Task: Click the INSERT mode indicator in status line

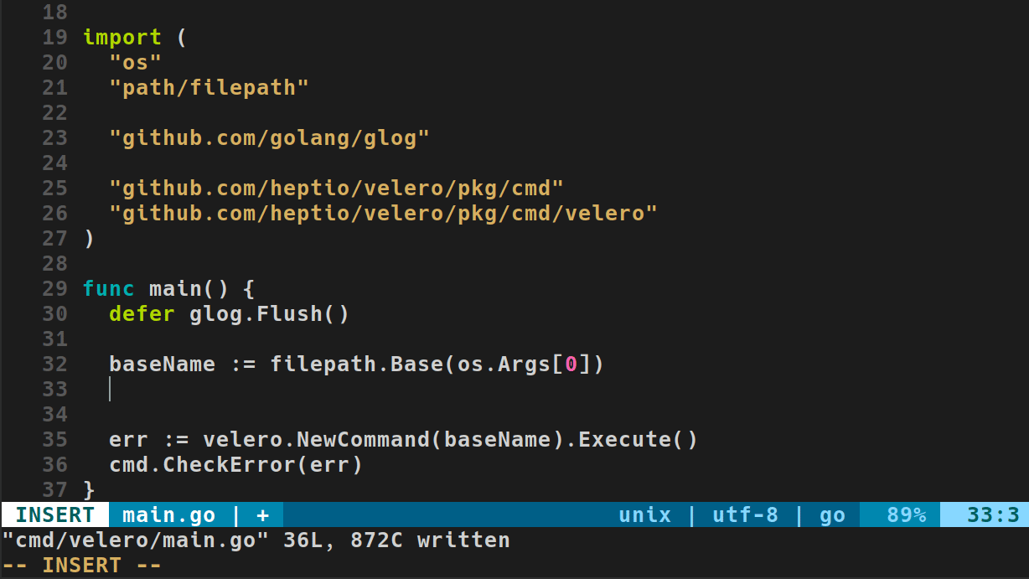Action: click(54, 514)
